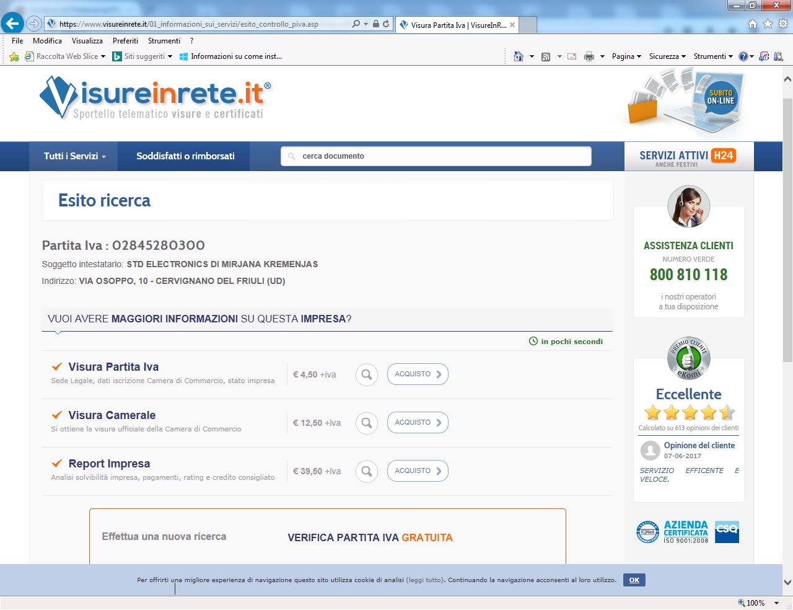Screen dimensions: 793x610
Task: Click Soddisfatti o rimborsati nav item
Action: (185, 156)
